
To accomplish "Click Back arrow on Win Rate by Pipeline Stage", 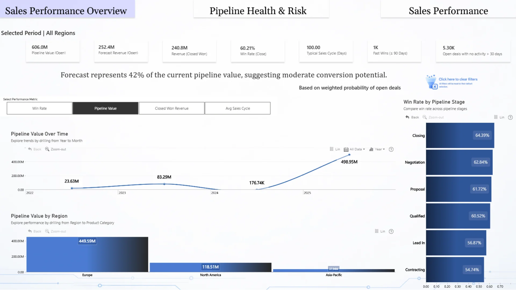I will tap(407, 117).
